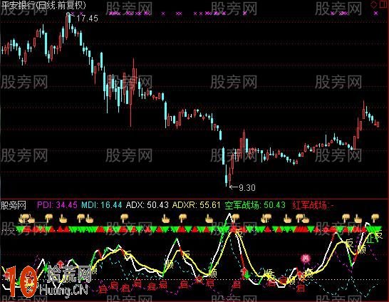389x302 pixels.
Task: Click the MDI: 16.44 indicator value
Action: pyautogui.click(x=102, y=205)
